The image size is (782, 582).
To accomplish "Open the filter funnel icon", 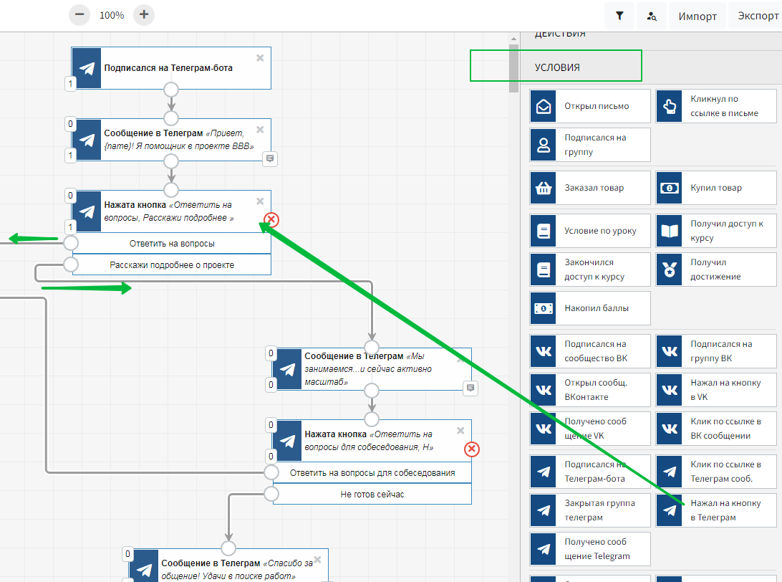I will click(619, 16).
